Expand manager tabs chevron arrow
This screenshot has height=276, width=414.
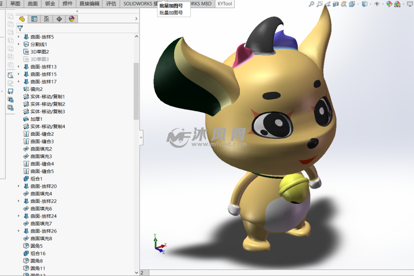point(136,19)
